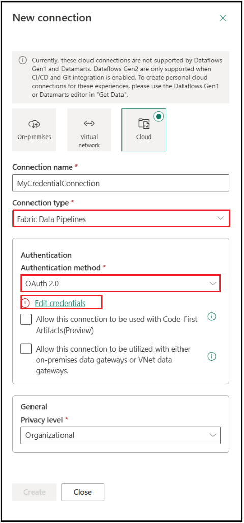Click the Cloud folder icon
This screenshot has width=244, height=523.
tap(144, 124)
